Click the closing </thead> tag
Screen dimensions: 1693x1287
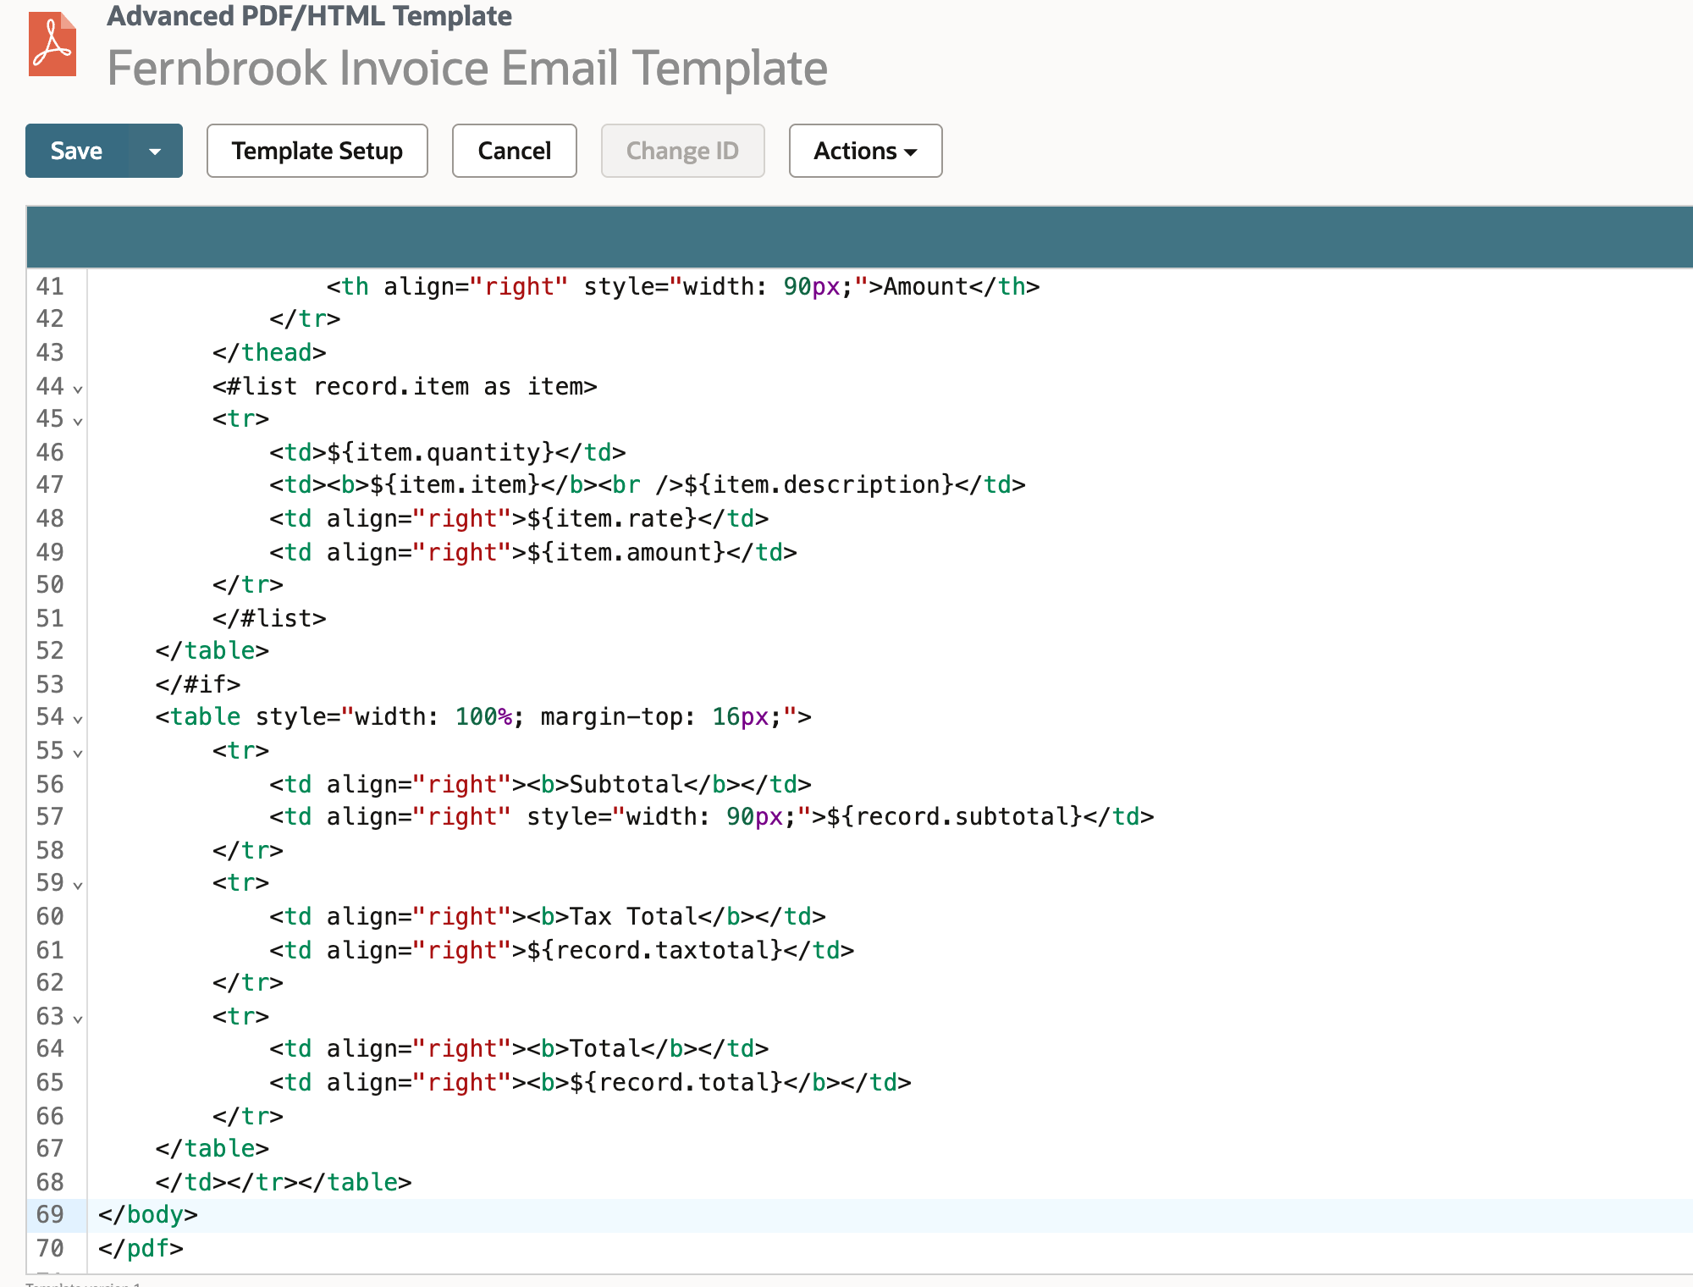tap(269, 352)
